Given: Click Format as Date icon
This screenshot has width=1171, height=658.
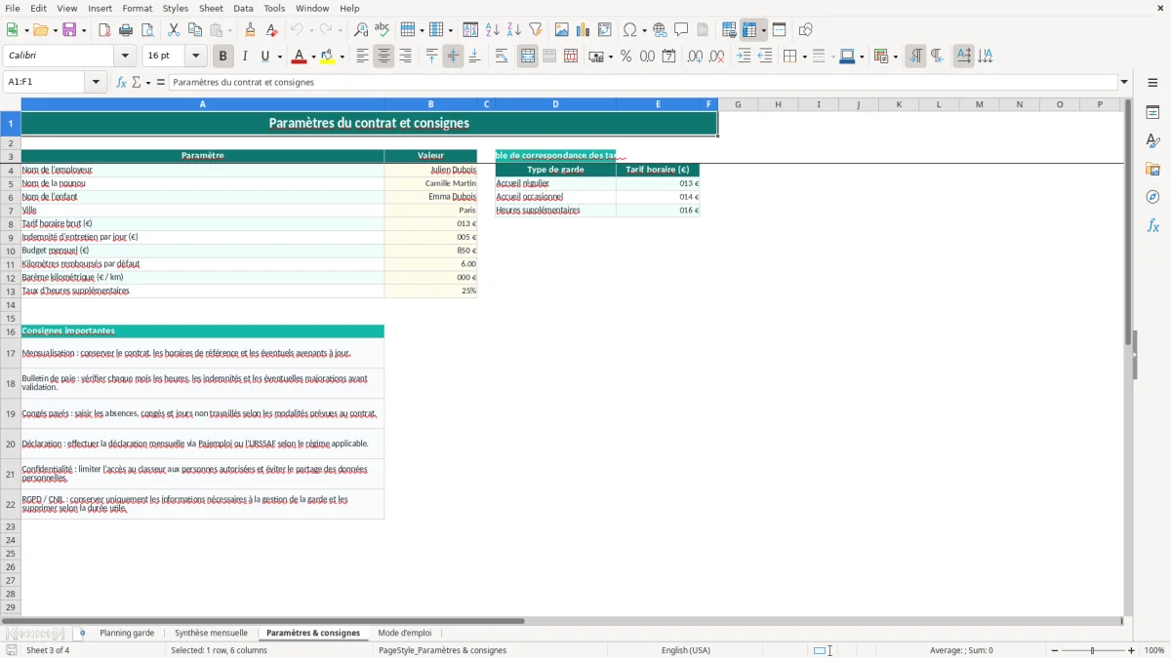Looking at the screenshot, I should pyautogui.click(x=668, y=57).
